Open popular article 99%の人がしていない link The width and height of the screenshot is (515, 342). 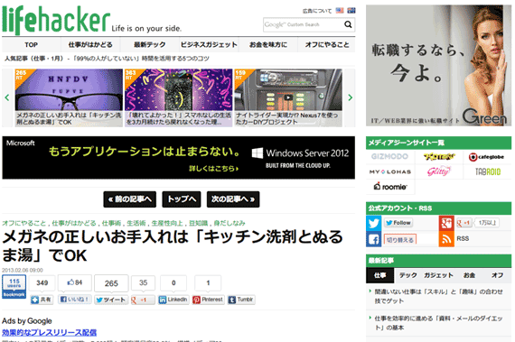point(141,59)
